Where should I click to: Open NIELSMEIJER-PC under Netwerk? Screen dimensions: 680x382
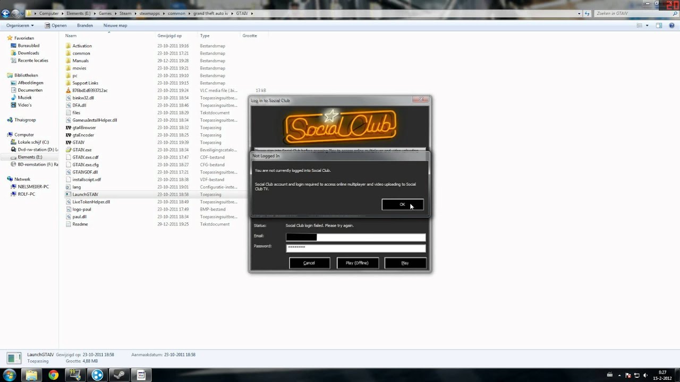click(x=33, y=187)
